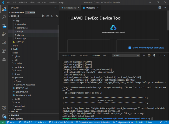
Task: Open errors and warnings count in status bar
Action: coord(28,122)
